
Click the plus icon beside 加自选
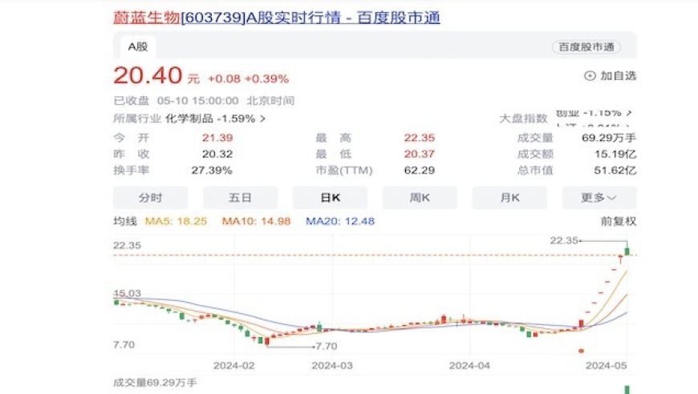(590, 76)
